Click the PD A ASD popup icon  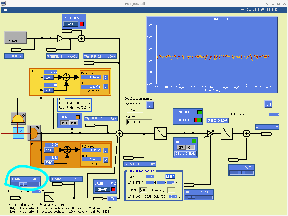pyautogui.click(x=106, y=87)
